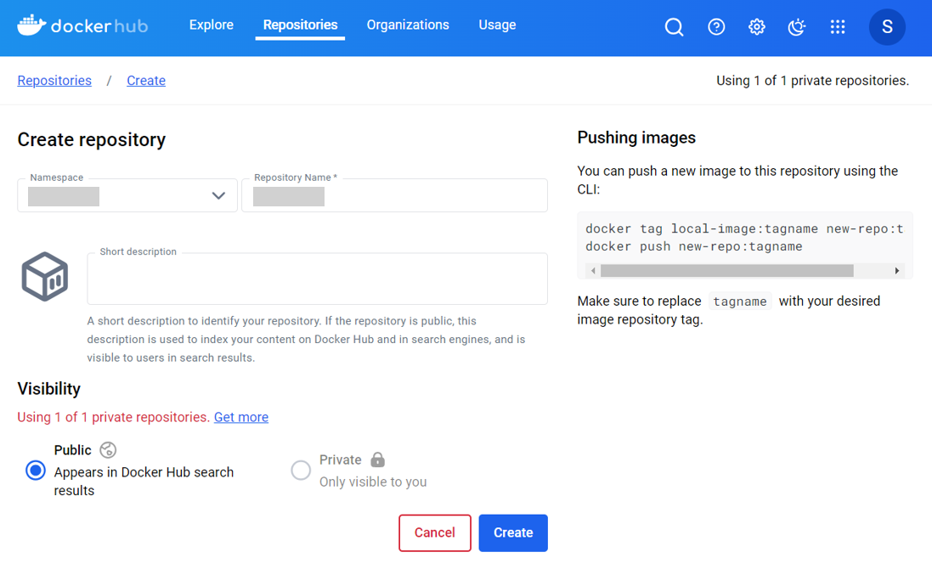The width and height of the screenshot is (932, 569).
Task: Open the help question mark icon
Action: point(716,26)
